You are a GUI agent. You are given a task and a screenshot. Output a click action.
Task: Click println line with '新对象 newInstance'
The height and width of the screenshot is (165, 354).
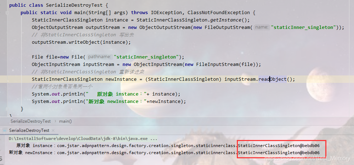(x=109, y=102)
